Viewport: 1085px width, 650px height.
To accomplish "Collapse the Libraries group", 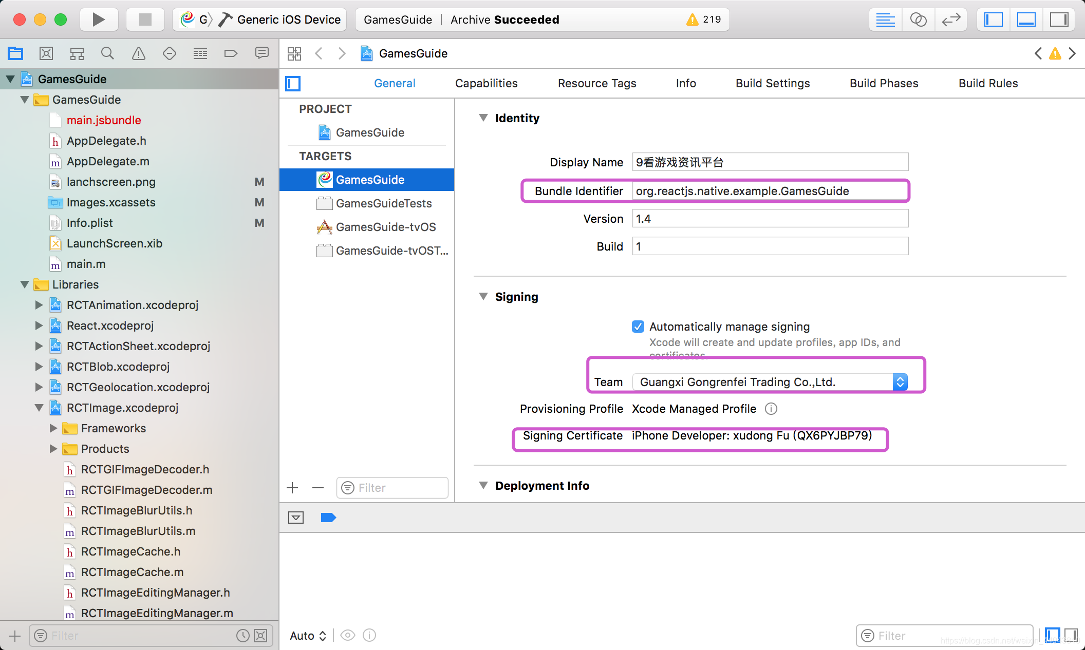I will [x=25, y=284].
